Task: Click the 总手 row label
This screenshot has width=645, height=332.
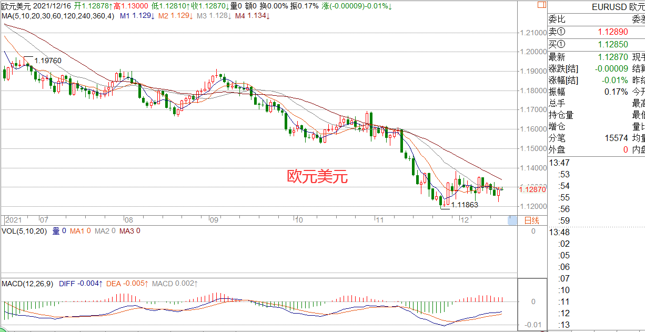Action: pyautogui.click(x=557, y=103)
